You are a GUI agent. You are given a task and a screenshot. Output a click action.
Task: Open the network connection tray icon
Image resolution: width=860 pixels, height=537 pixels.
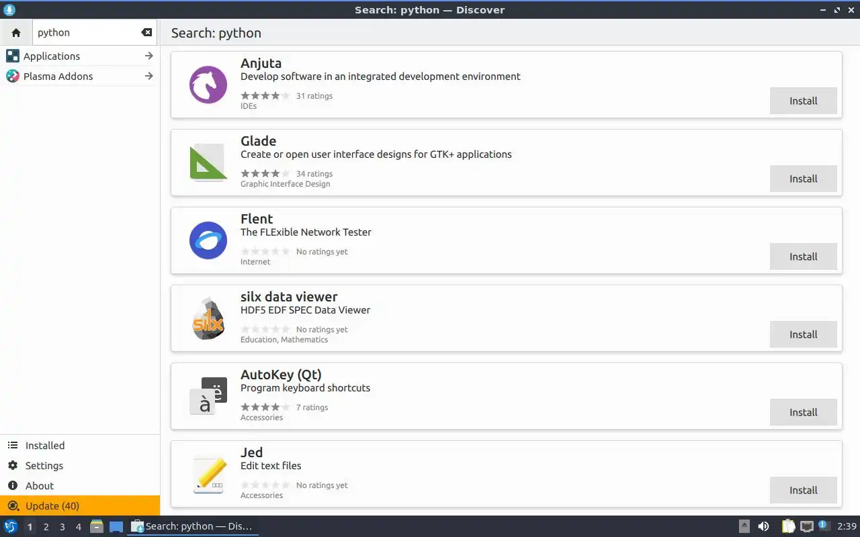807,526
